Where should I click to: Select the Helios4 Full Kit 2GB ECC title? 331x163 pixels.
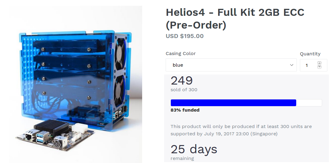coord(235,19)
